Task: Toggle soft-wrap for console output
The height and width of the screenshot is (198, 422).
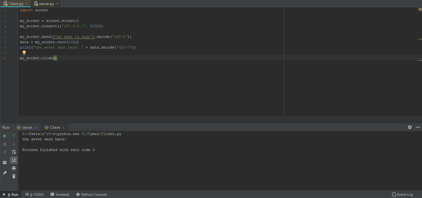Action: point(14,152)
